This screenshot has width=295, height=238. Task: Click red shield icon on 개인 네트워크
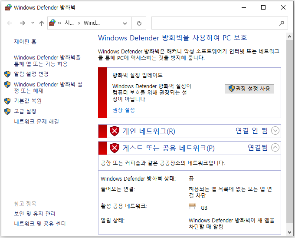click(115, 131)
